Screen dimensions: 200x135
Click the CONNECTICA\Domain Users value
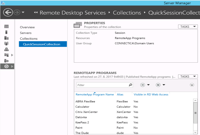click(x=134, y=43)
